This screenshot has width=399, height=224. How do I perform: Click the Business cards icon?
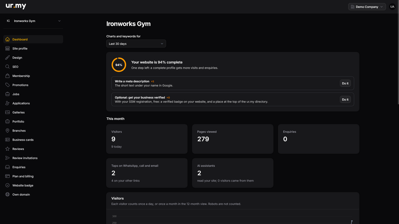click(x=7, y=140)
